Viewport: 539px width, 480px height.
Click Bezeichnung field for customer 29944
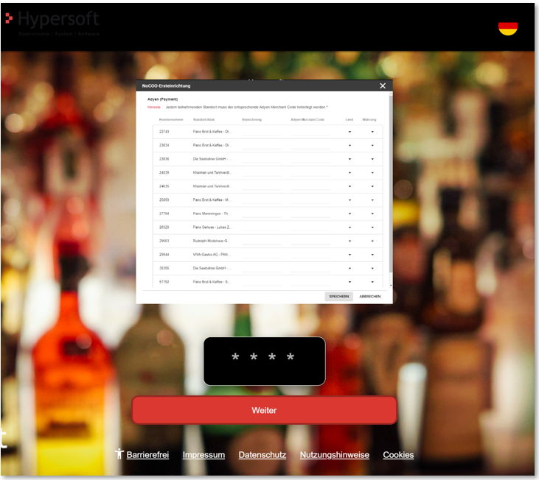261,255
